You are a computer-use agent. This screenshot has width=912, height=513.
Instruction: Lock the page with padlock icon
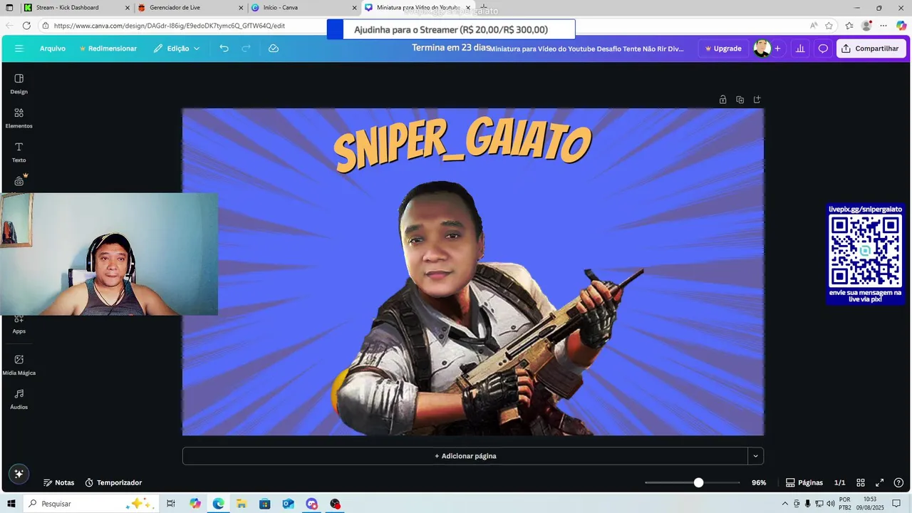coord(722,100)
